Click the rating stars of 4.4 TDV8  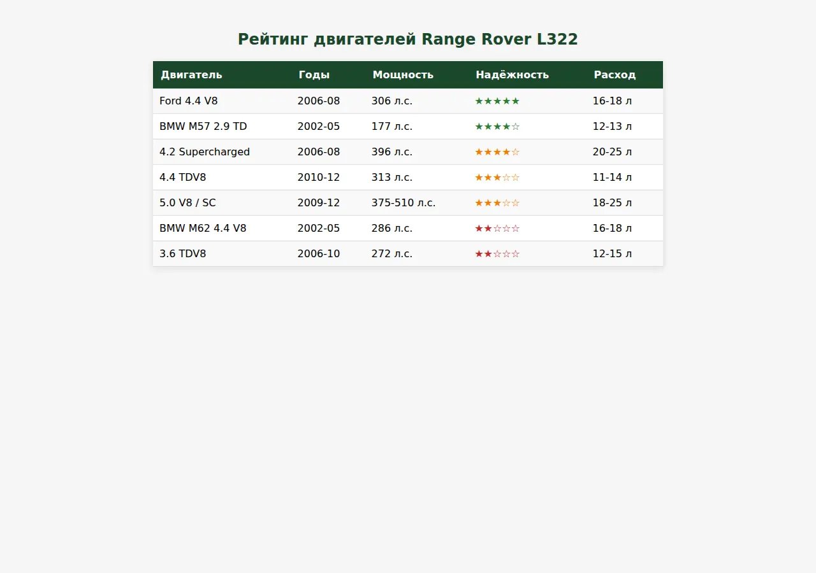click(497, 177)
